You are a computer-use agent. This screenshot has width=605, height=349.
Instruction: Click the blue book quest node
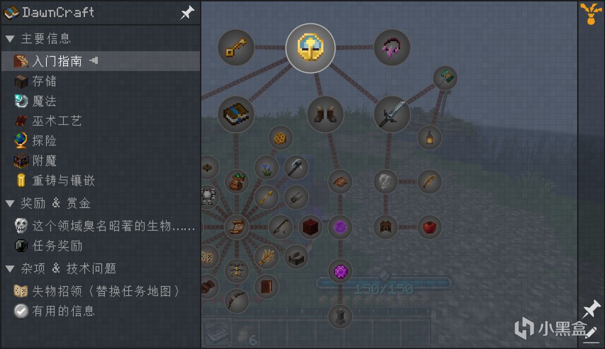click(x=236, y=114)
